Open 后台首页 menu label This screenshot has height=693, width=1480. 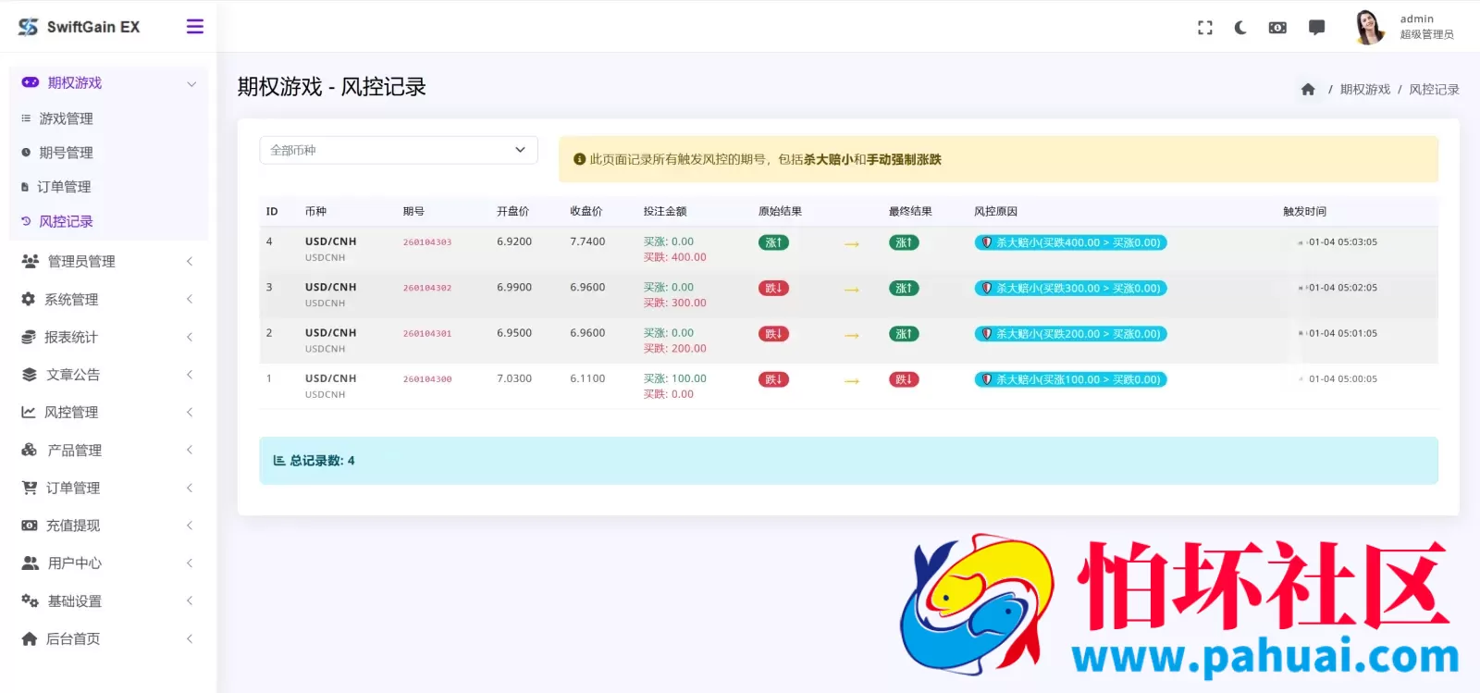click(73, 638)
